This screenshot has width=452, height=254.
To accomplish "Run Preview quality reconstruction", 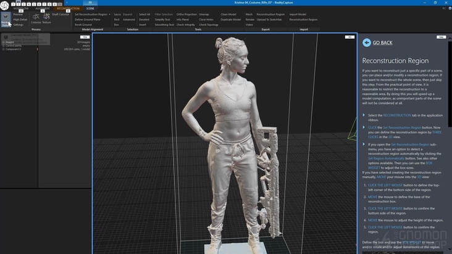I will (18, 14).
